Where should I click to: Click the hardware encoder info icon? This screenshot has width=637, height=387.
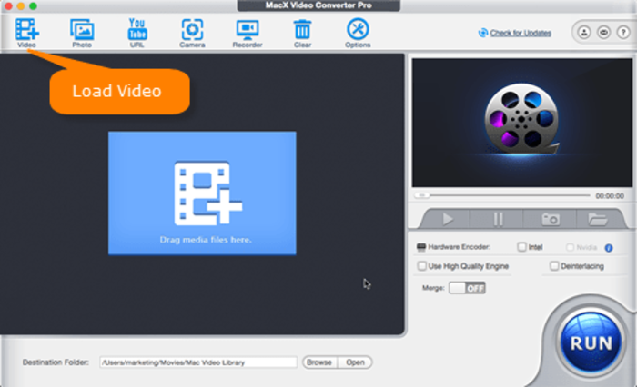[609, 248]
